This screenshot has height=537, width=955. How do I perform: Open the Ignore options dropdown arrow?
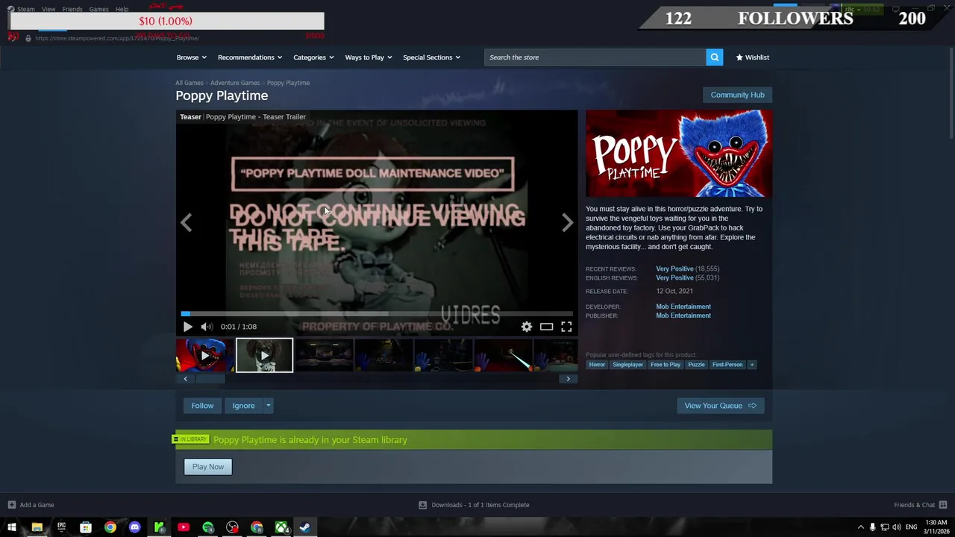coord(269,406)
